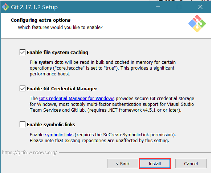Screen dimensions: 212x174
Task: Open the Git Credential Manager for Windows link
Action: [77, 99]
